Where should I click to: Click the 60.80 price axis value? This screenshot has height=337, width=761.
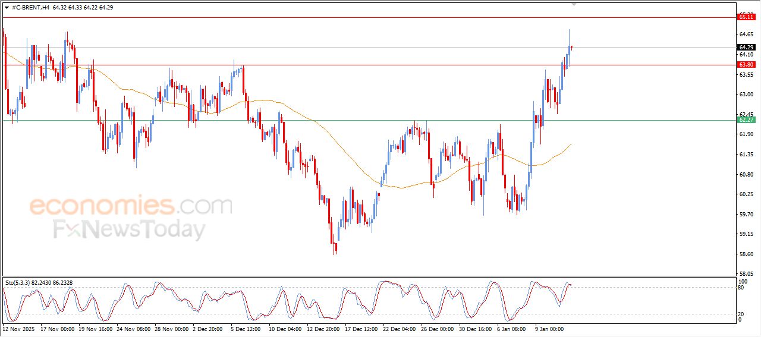point(746,175)
